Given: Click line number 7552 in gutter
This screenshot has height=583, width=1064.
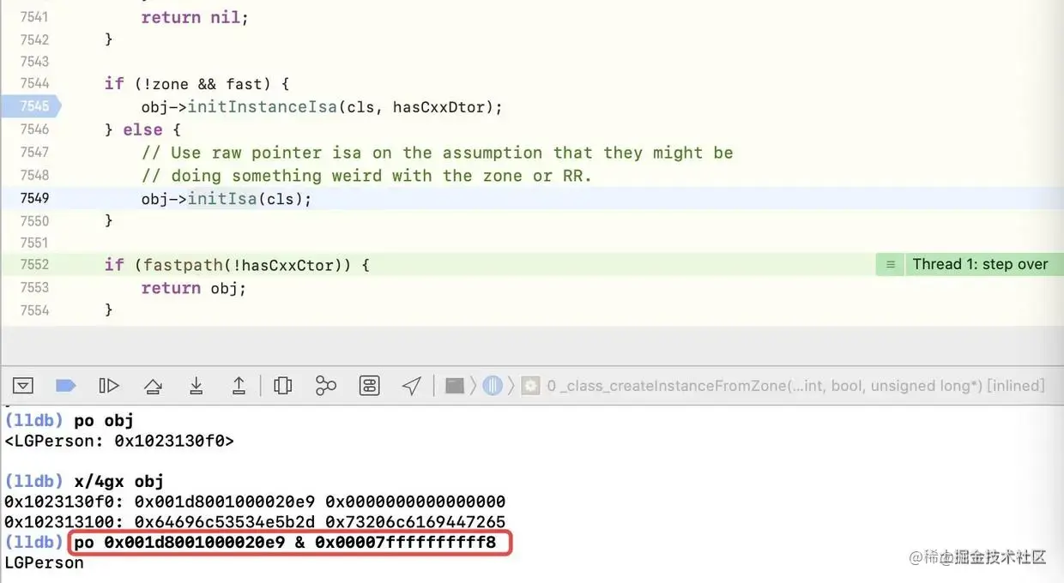Looking at the screenshot, I should pos(34,265).
